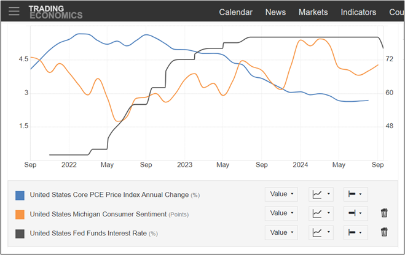The width and height of the screenshot is (405, 255).
Task: Change chart type for Michigan Consumer Sentiment
Action: pyautogui.click(x=321, y=213)
